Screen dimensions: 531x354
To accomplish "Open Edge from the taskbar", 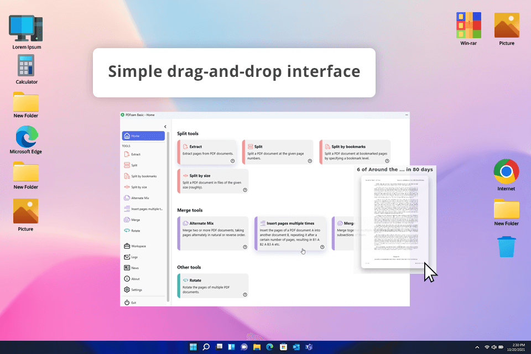I will (270, 347).
